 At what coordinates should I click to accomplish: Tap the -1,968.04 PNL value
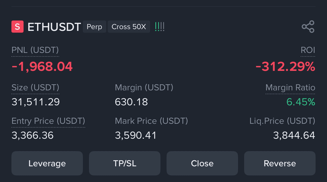click(42, 67)
